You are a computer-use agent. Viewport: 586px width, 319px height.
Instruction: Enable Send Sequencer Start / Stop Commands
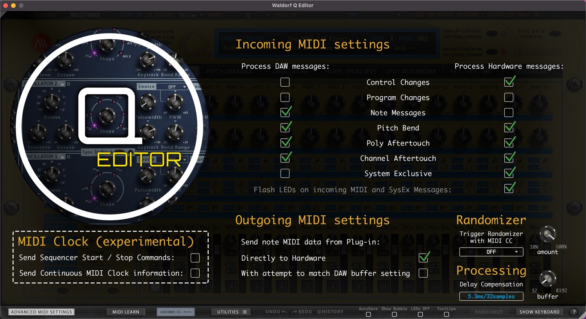pyautogui.click(x=195, y=258)
